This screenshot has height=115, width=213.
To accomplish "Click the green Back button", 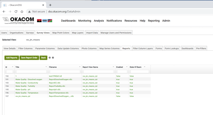I will [43, 57].
